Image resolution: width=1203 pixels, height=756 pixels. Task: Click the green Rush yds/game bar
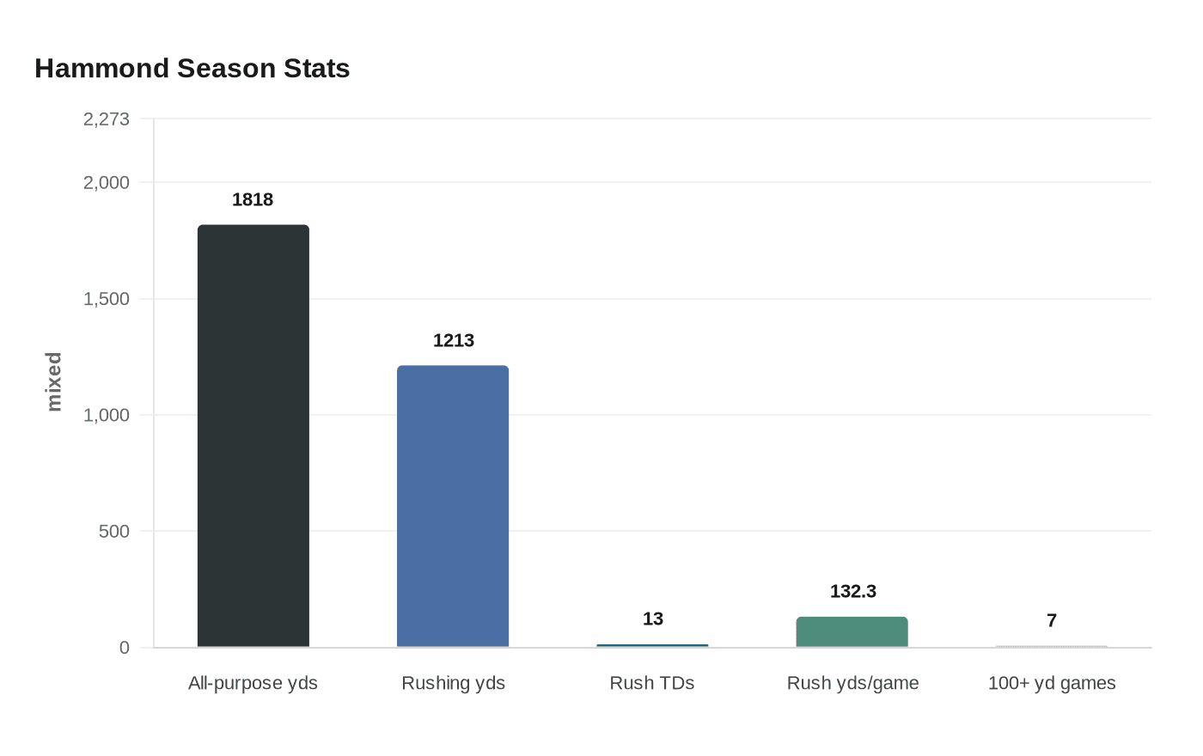852,631
